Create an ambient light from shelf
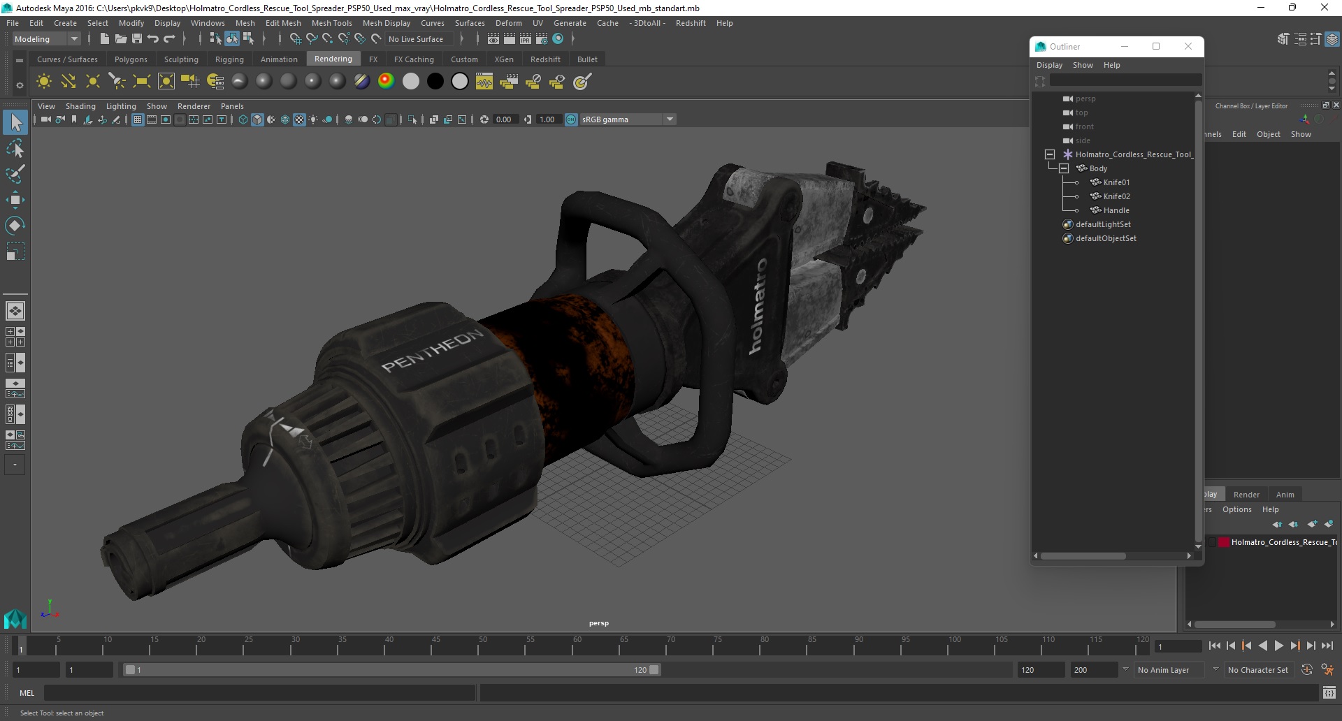This screenshot has height=721, width=1342. (x=44, y=82)
